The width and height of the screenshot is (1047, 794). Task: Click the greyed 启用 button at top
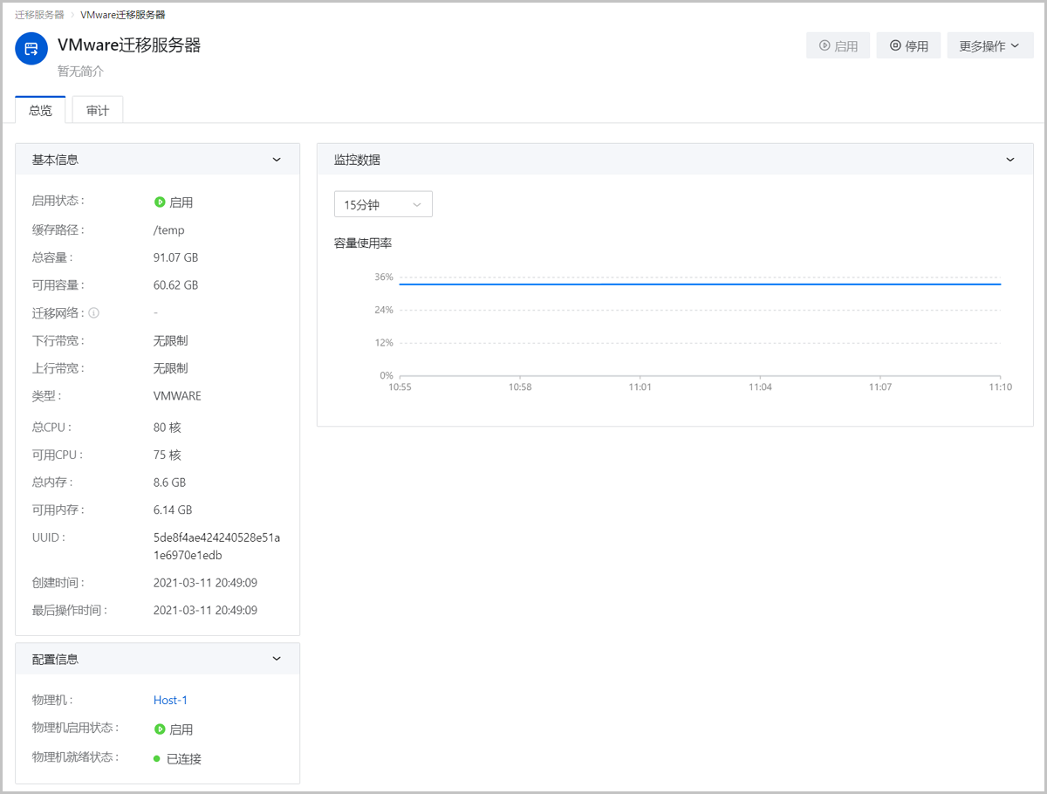pos(838,46)
